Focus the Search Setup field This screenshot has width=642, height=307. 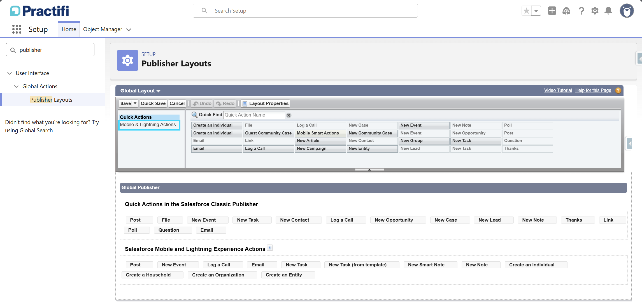[x=305, y=11]
